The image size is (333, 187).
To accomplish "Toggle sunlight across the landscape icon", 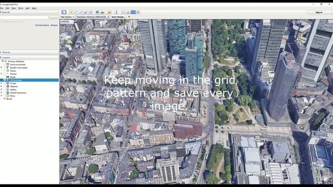I will 103,12.
